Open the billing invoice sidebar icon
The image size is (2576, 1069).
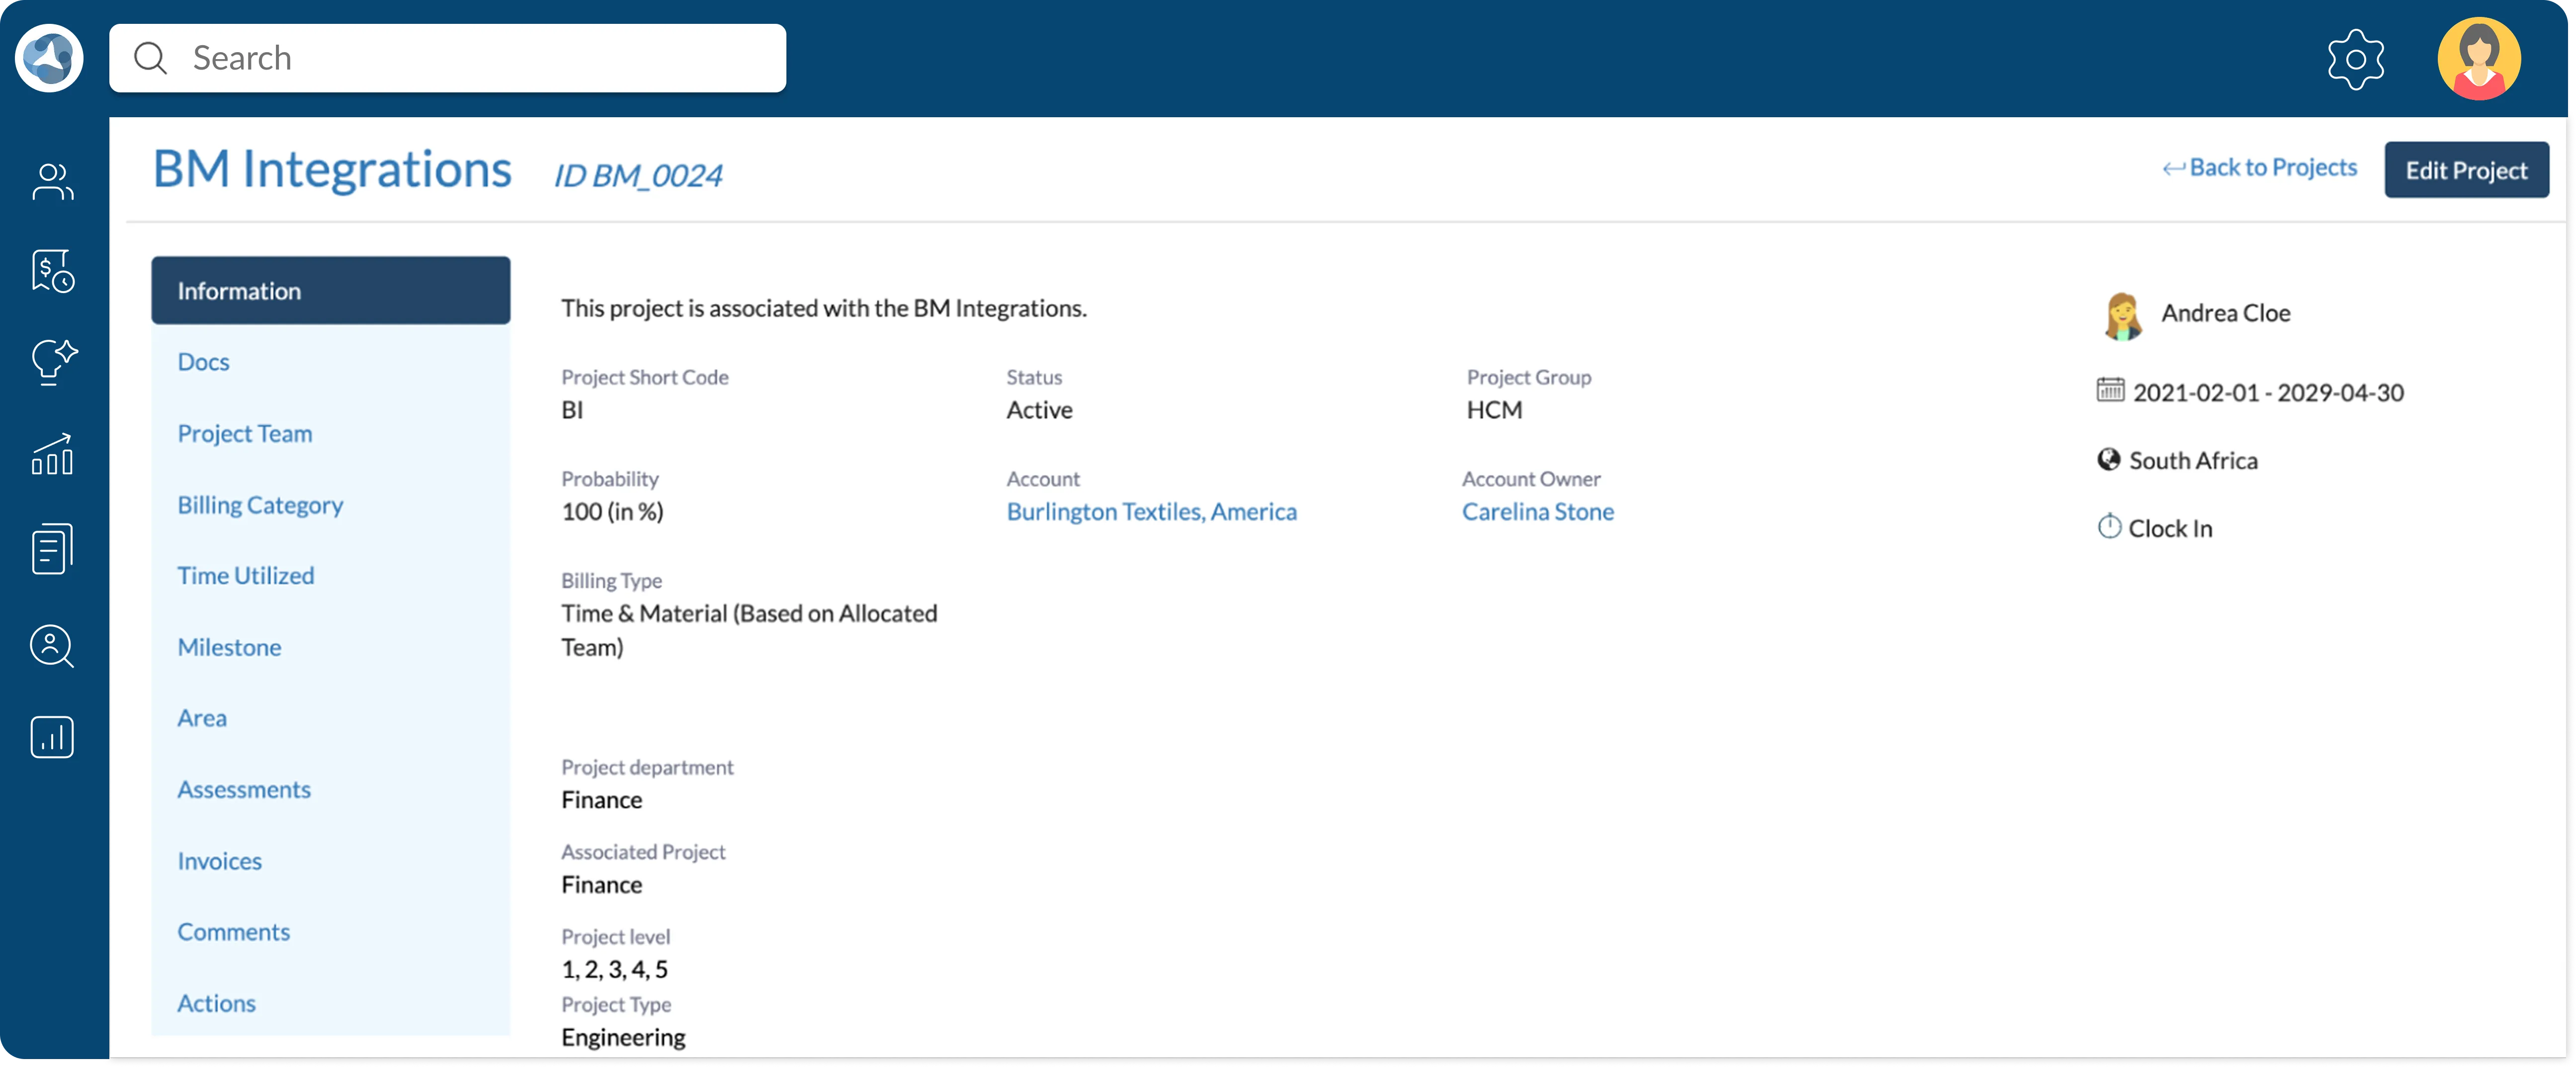[x=52, y=271]
